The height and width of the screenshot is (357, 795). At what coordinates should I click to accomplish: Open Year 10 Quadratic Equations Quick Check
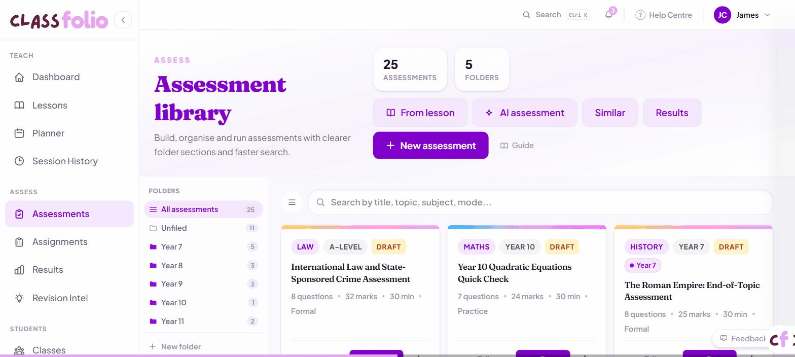tap(515, 273)
